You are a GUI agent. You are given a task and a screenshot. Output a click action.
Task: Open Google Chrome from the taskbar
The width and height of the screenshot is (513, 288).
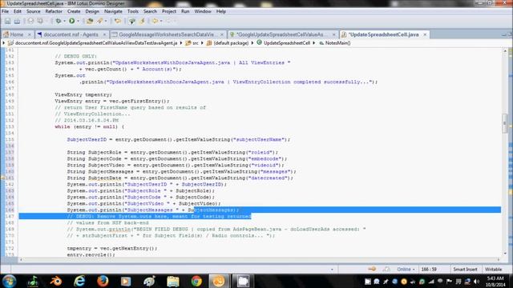[196, 281]
